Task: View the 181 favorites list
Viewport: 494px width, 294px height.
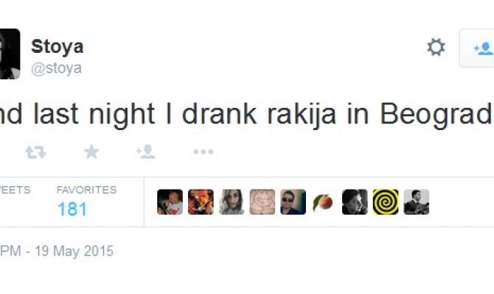Action: pyautogui.click(x=72, y=209)
